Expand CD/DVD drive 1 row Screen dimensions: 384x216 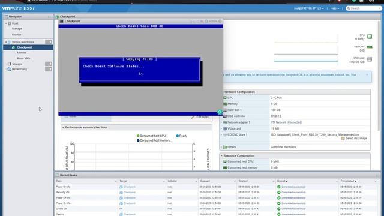tap(221, 134)
